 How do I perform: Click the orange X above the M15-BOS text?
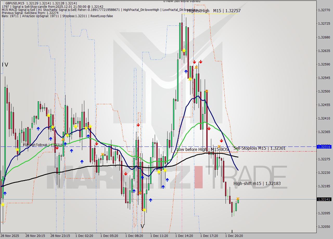pyautogui.click(x=219, y=146)
